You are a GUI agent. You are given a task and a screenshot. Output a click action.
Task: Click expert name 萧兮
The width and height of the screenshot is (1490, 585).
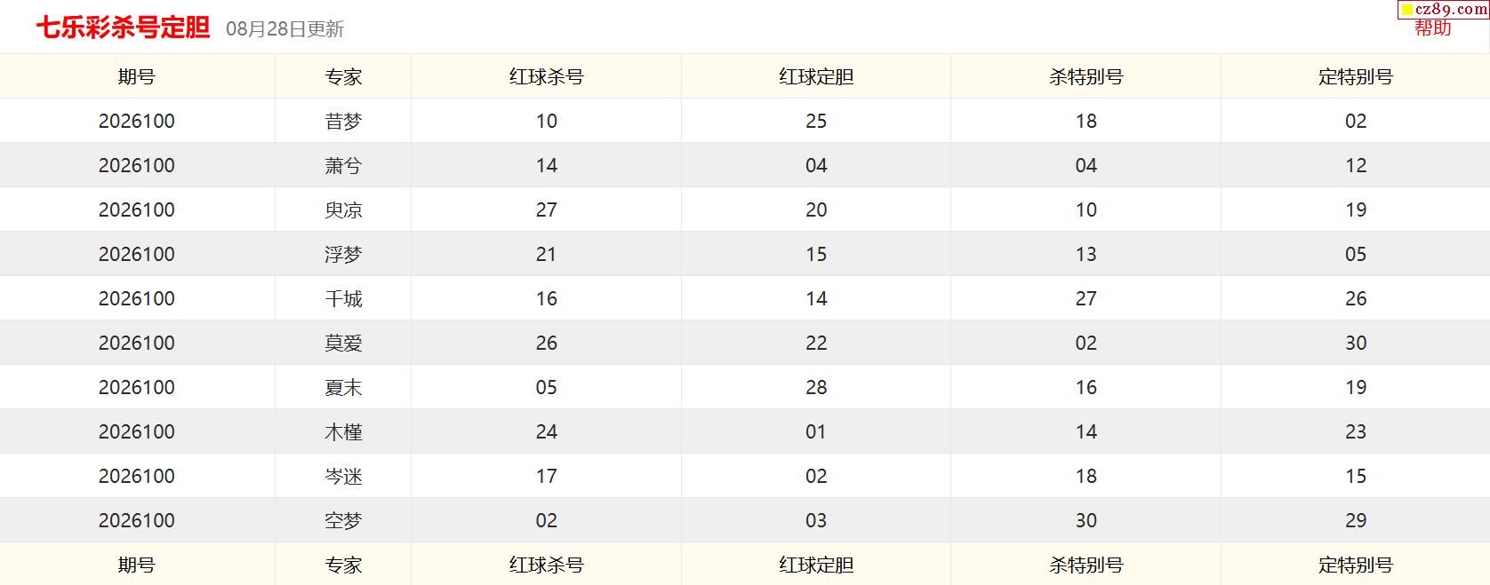coord(343,165)
